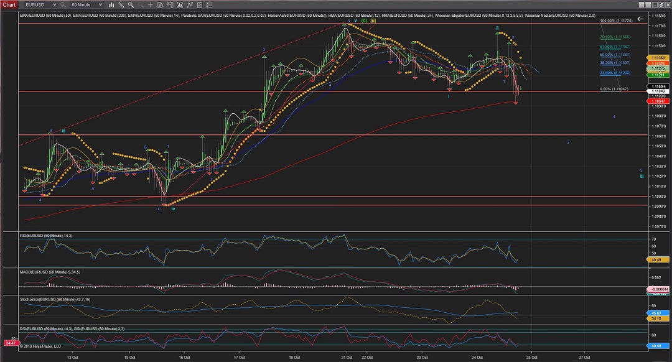
Task: Click the Stochastics(EURUSD (60 Minute),42,7,16) label
Action: [x=55, y=299]
